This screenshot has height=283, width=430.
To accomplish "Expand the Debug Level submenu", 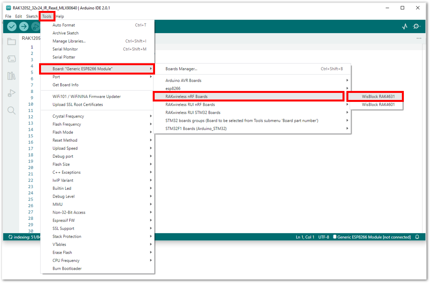I will 98,196.
